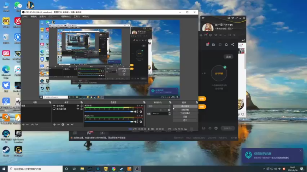Pop out the Scene Transitions dock
Screen dimensions: 307x172
tap(170, 102)
